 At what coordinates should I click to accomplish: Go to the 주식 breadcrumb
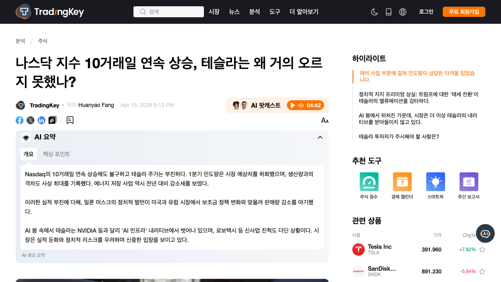43,41
